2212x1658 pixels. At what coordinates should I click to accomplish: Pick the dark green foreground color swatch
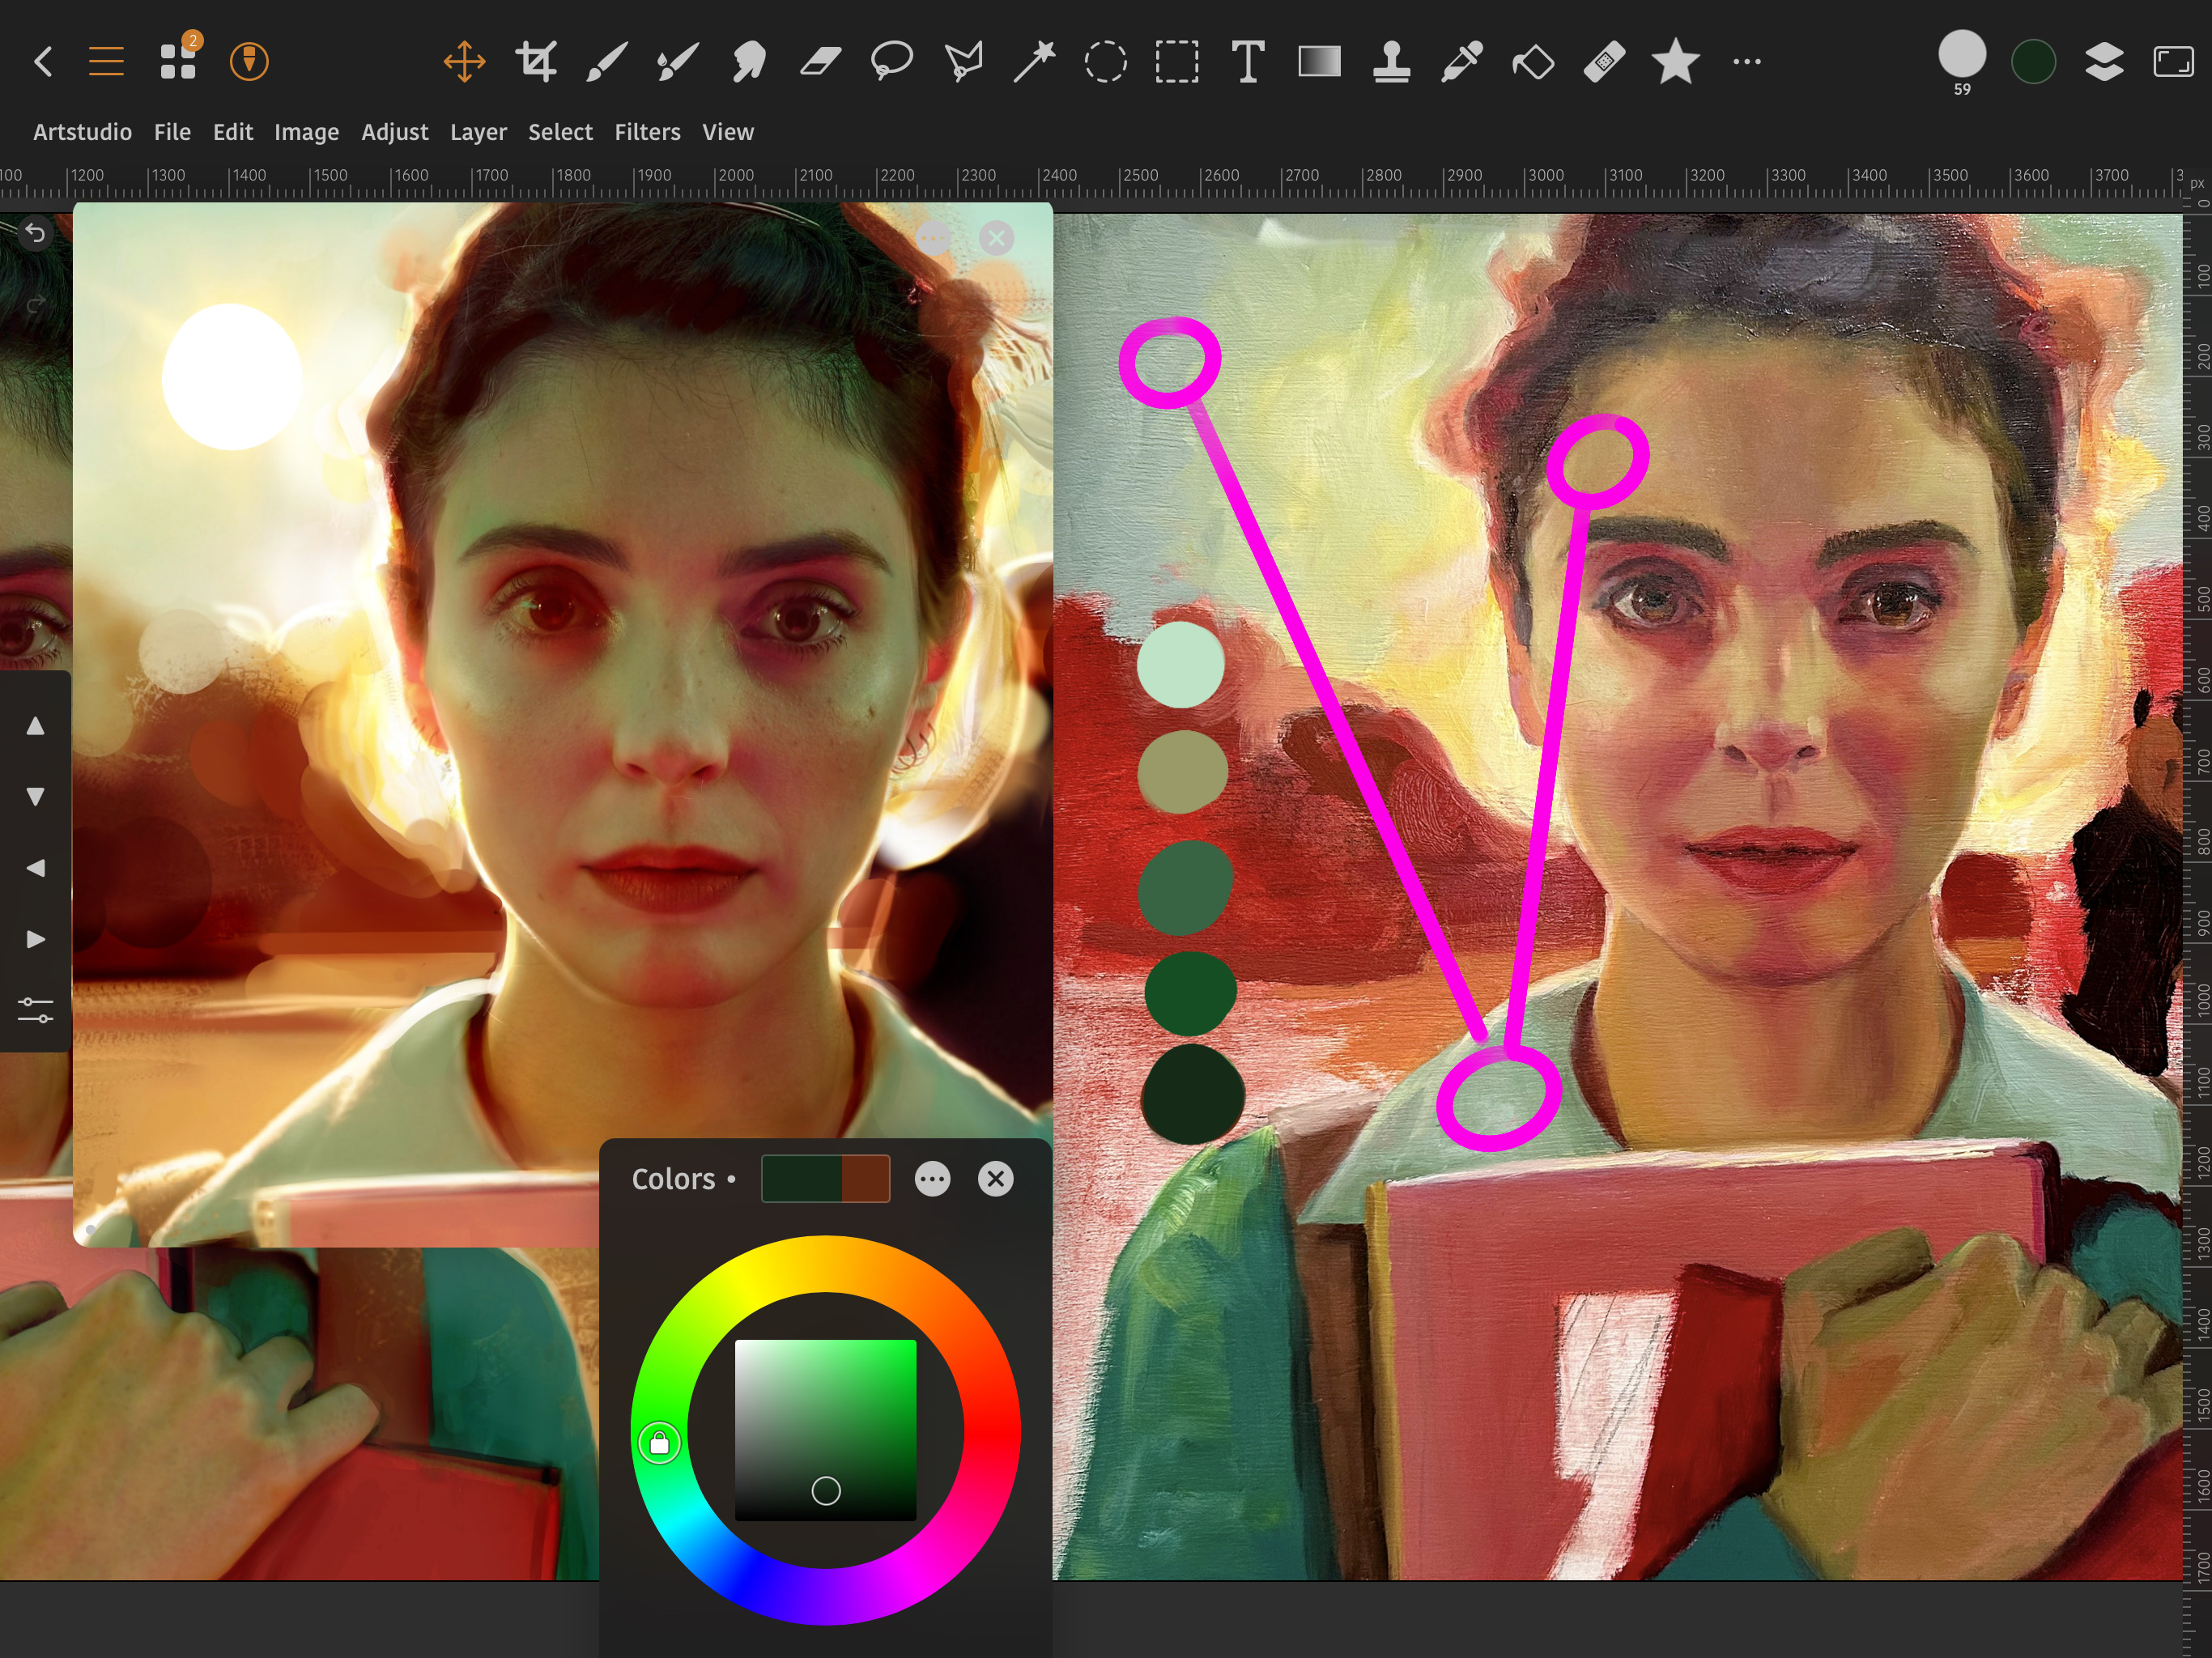click(x=2032, y=62)
